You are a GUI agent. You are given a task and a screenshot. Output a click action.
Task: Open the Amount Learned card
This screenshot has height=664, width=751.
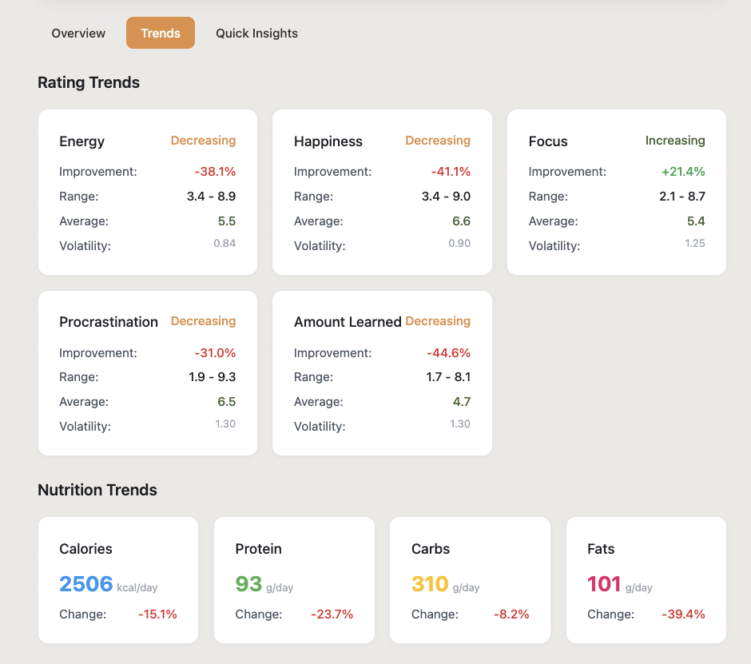pos(381,373)
